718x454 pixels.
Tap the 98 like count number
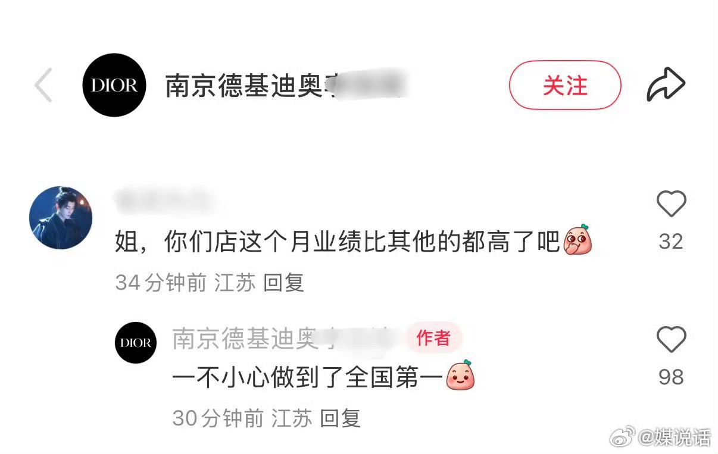tap(671, 377)
